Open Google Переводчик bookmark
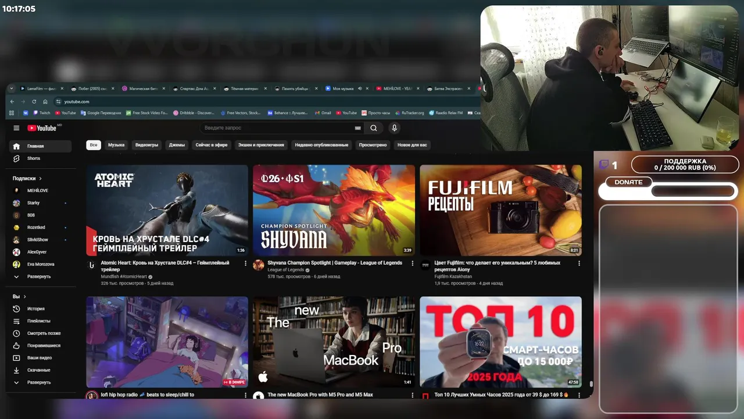The image size is (744, 419). tap(101, 113)
